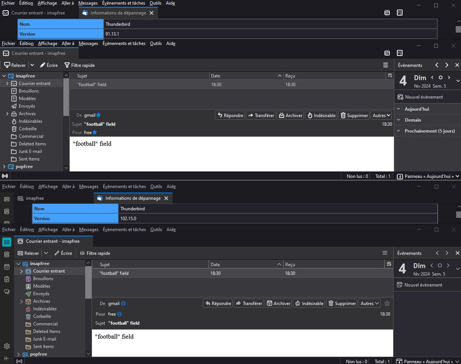Open the Outils menu in the bottom window
This screenshot has height=364, width=461.
pyautogui.click(x=156, y=229)
